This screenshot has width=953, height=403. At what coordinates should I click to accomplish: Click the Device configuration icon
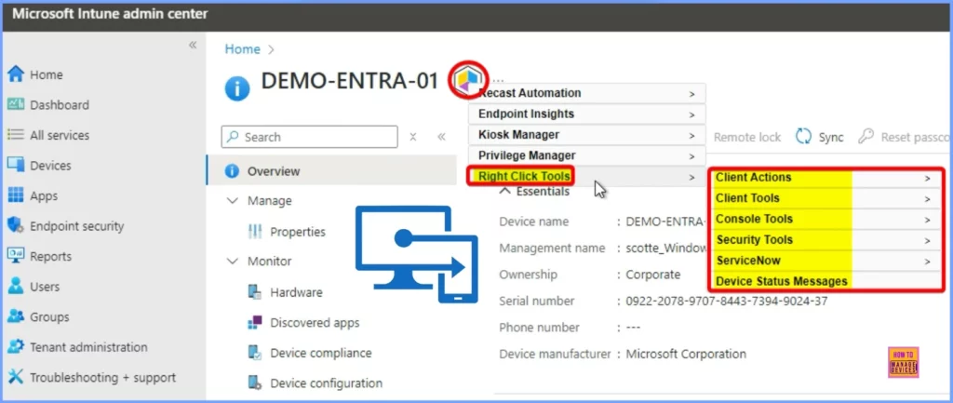click(255, 383)
